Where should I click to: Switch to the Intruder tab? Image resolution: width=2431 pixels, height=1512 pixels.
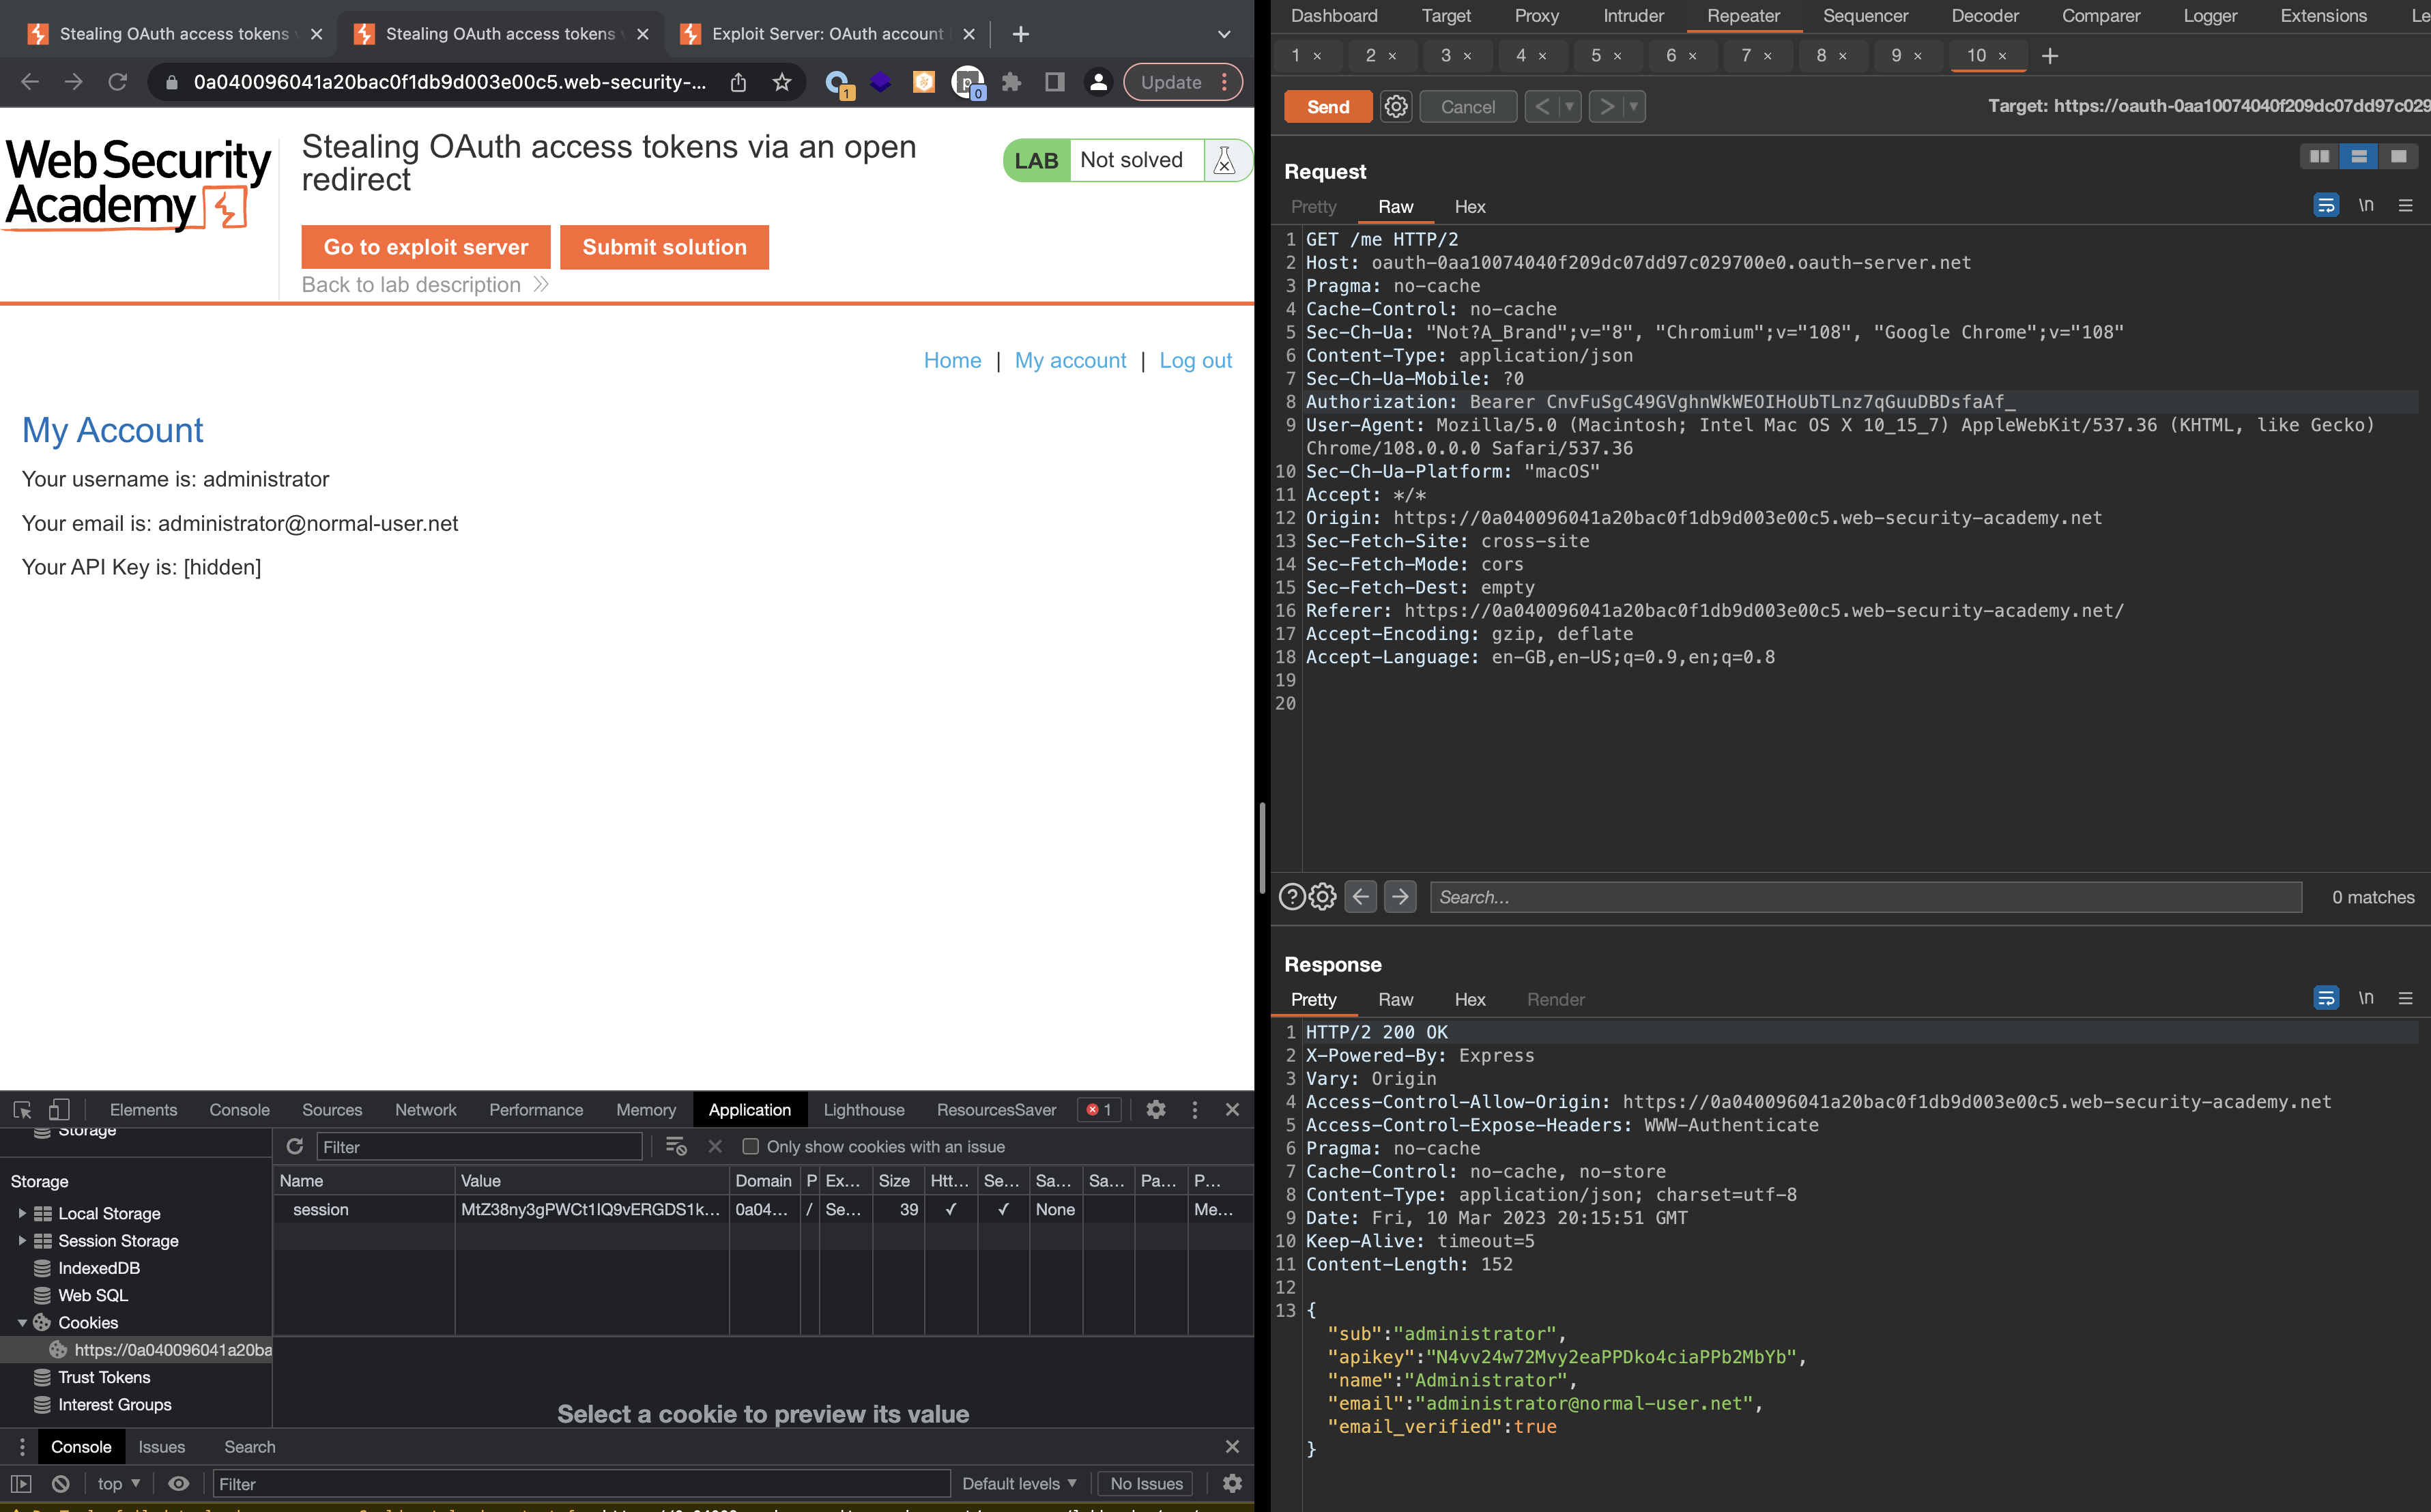[1633, 16]
